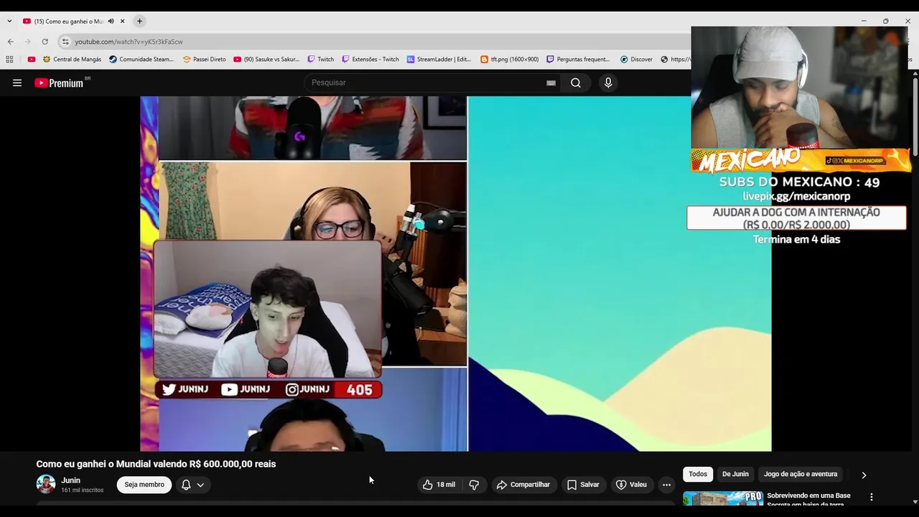This screenshot has width=919, height=517.
Task: Start voice search with microphone icon
Action: [x=608, y=83]
